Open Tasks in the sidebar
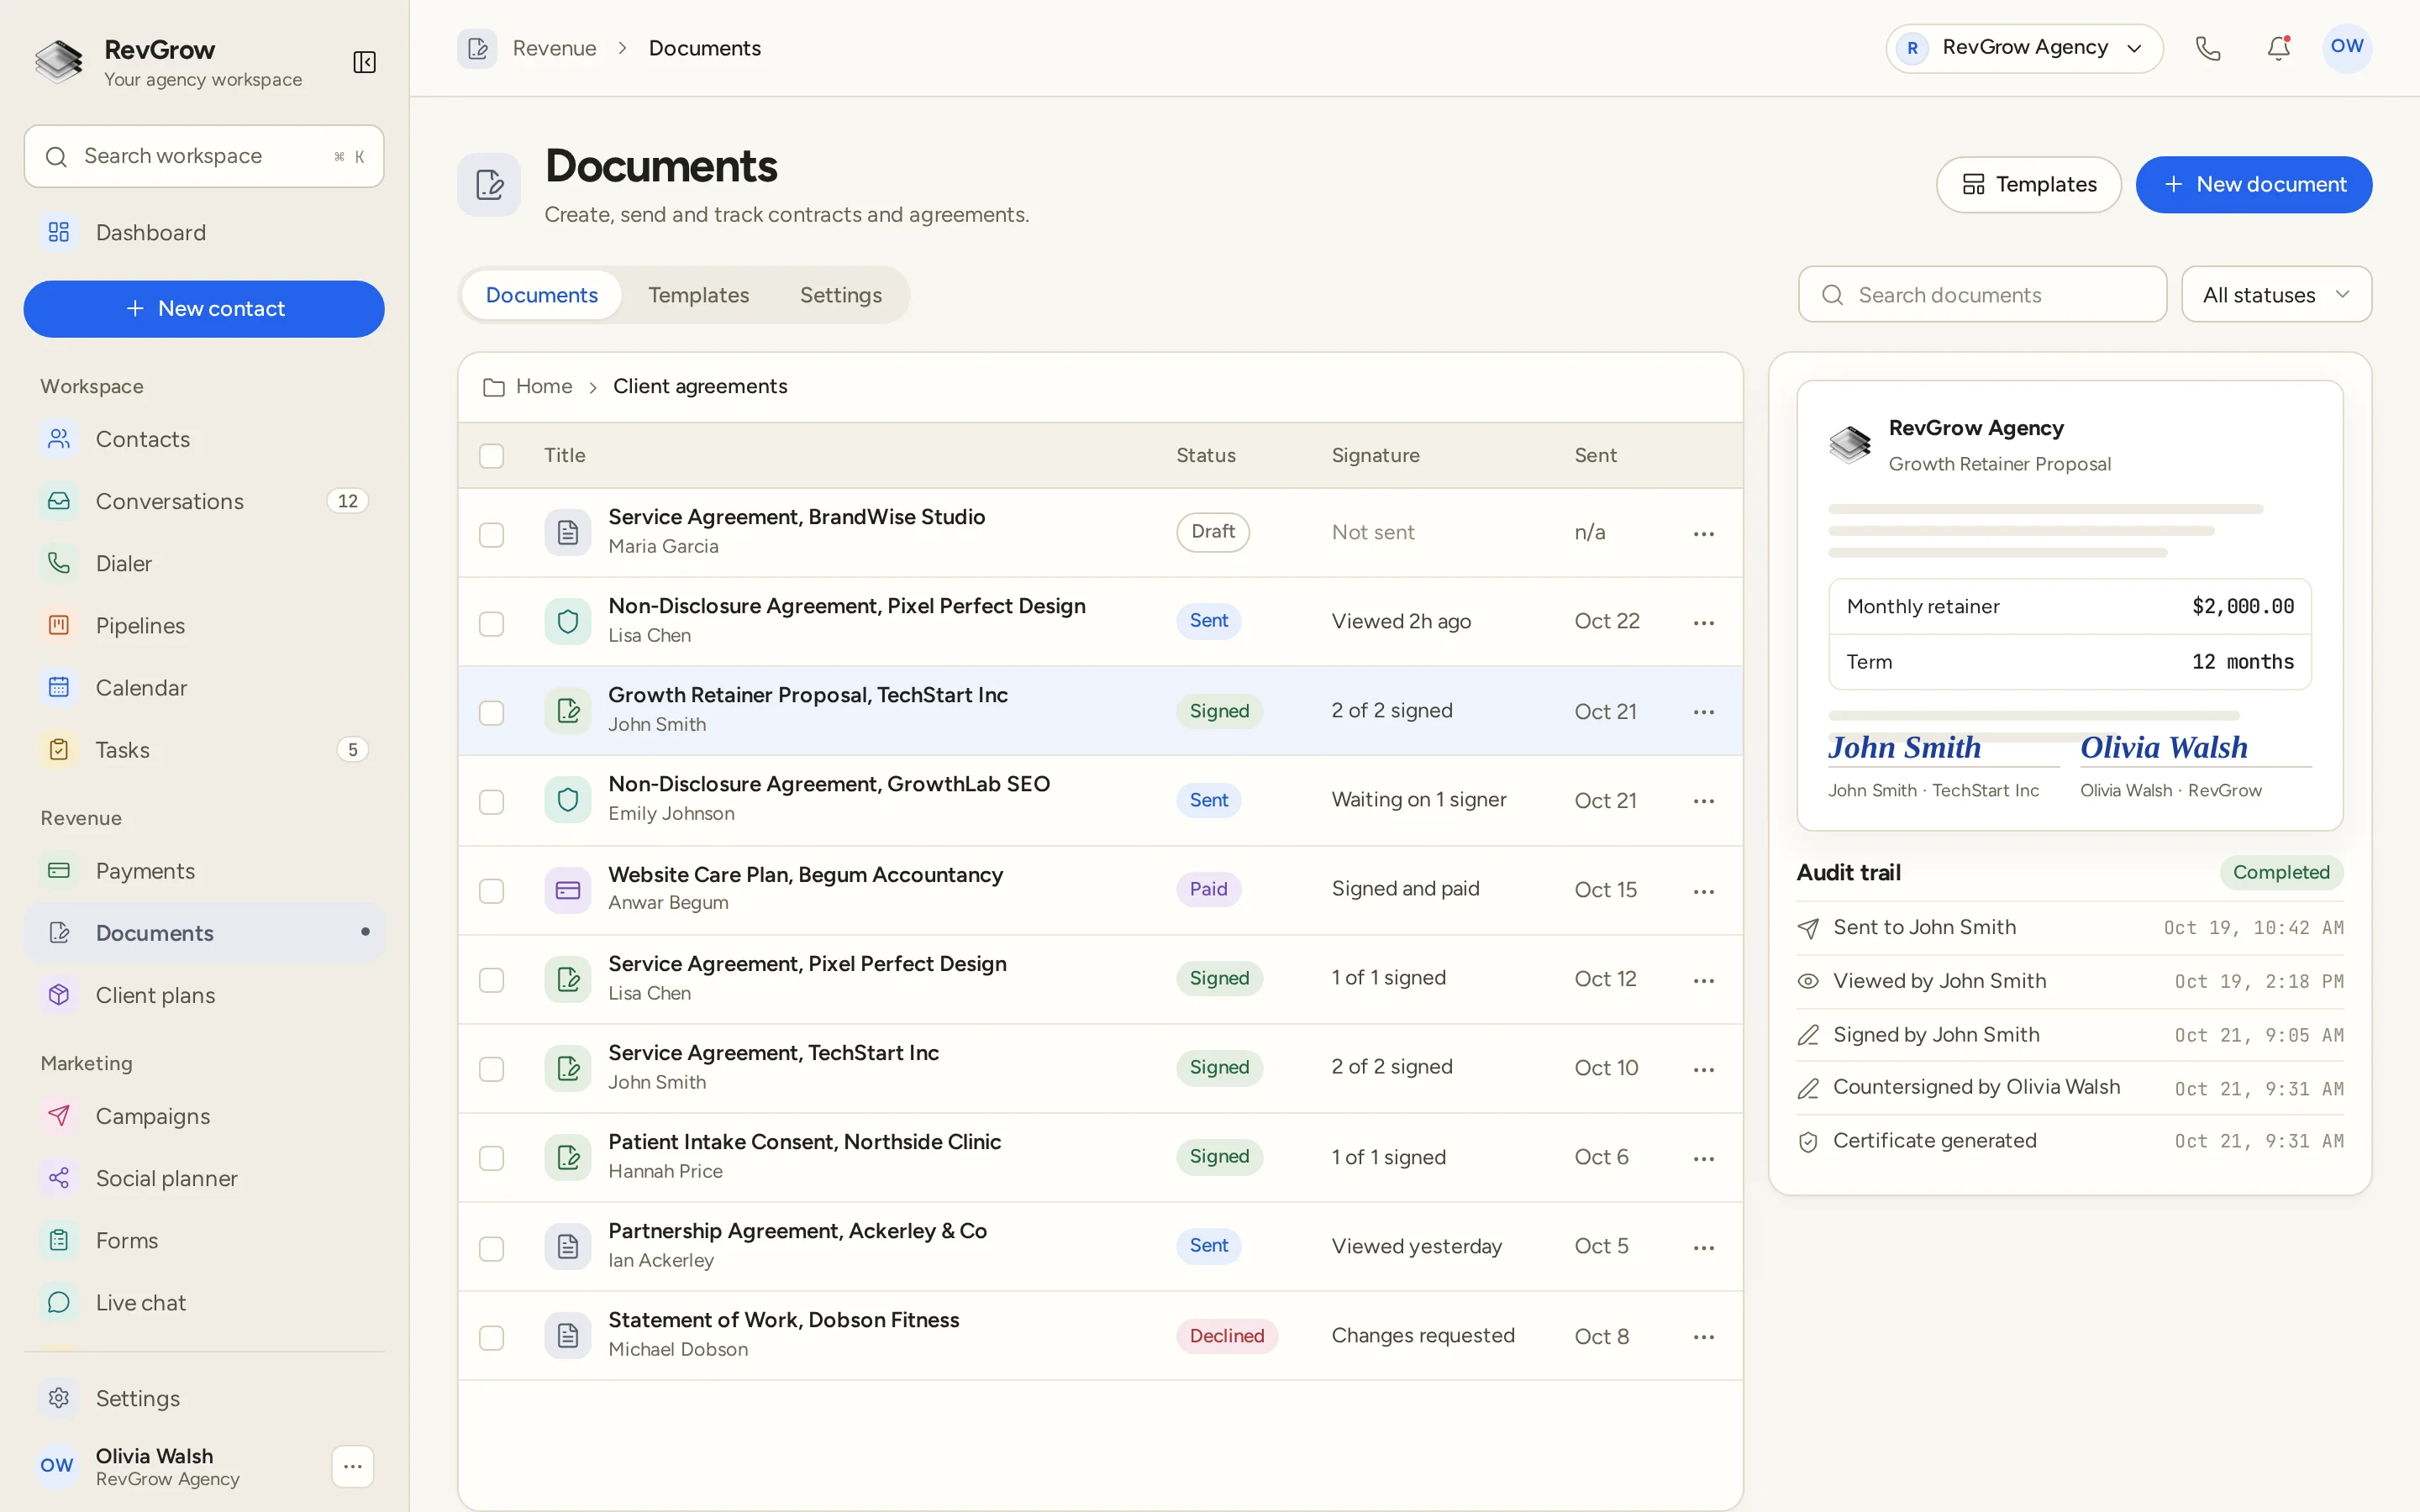The height and width of the screenshot is (1512, 2420). pos(204,750)
